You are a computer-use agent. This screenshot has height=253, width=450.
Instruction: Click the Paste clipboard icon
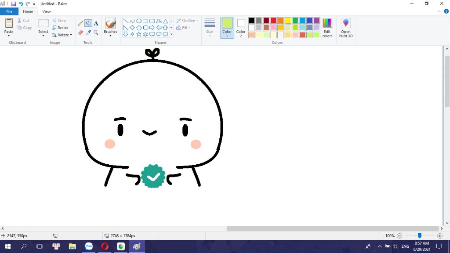9,23
